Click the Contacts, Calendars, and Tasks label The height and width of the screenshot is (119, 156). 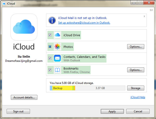(84, 57)
